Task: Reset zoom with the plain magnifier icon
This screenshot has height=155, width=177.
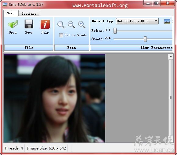Action: (61, 25)
